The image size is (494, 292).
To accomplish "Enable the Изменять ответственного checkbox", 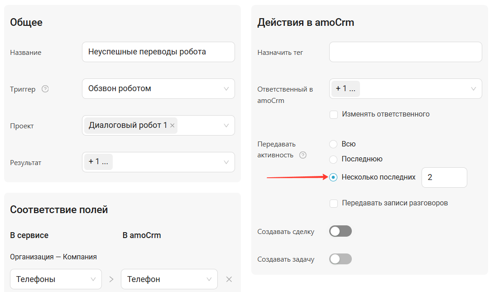I will 334,114.
